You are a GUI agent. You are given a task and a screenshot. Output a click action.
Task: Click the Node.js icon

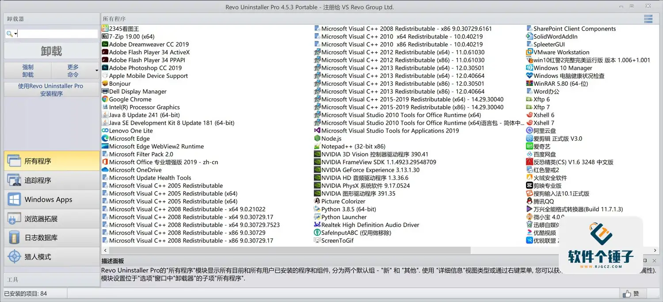click(317, 138)
